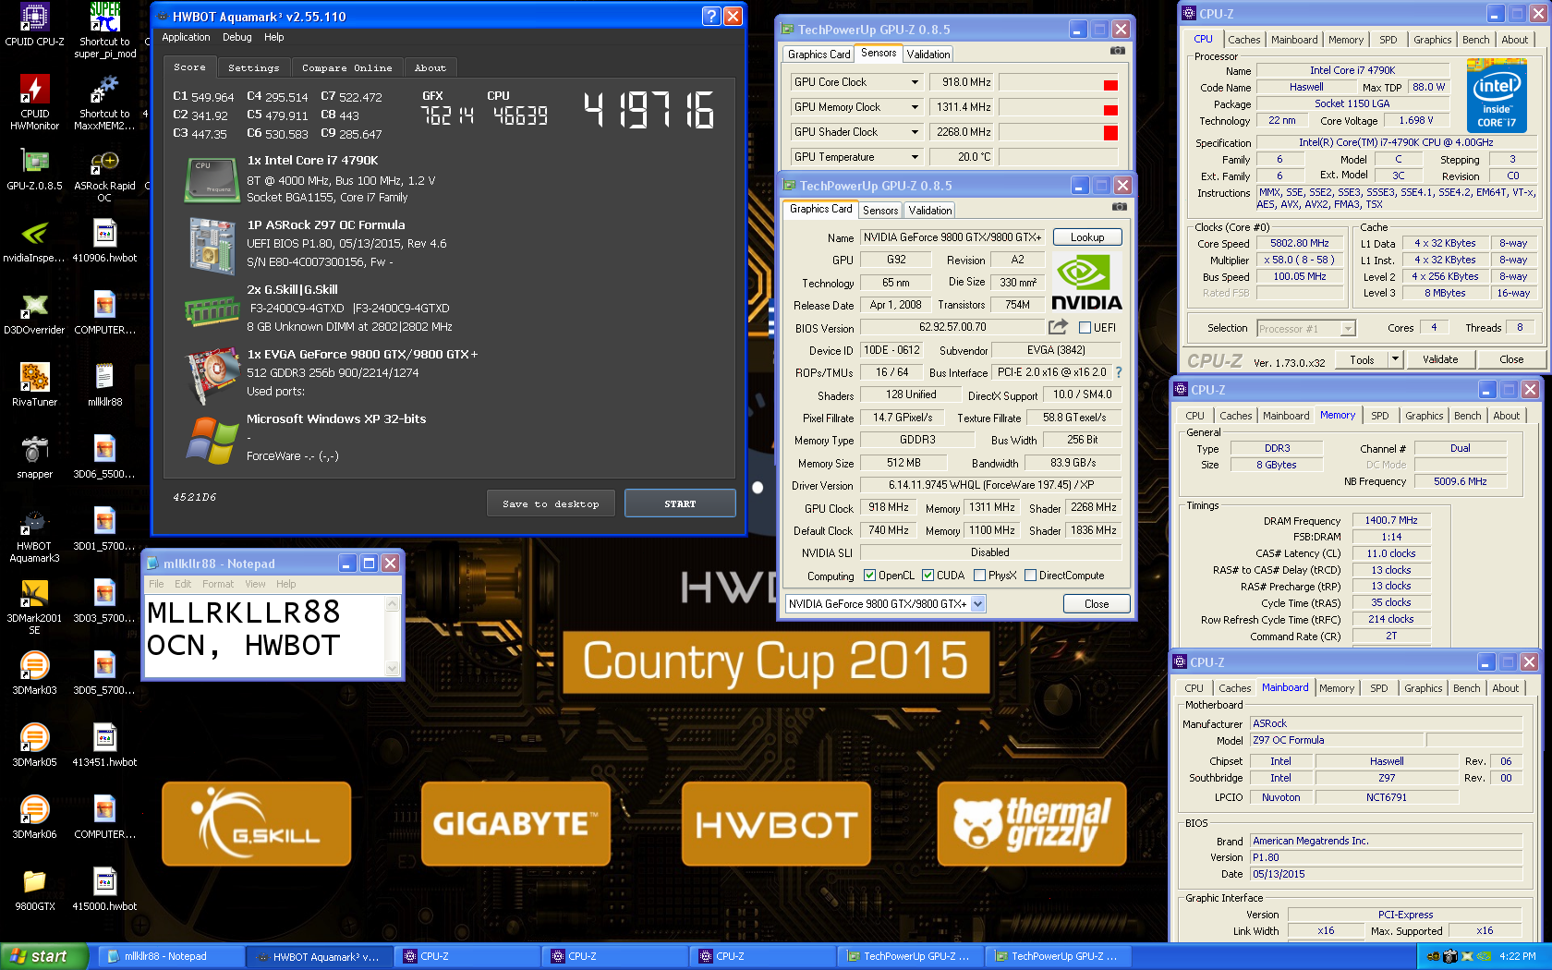This screenshot has width=1552, height=970.
Task: Toggle the DirectCompute checkbox
Action: [x=1030, y=576]
